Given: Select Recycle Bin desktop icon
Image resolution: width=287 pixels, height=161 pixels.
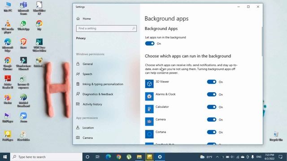Looking at the screenshot, I should (x=276, y=136).
